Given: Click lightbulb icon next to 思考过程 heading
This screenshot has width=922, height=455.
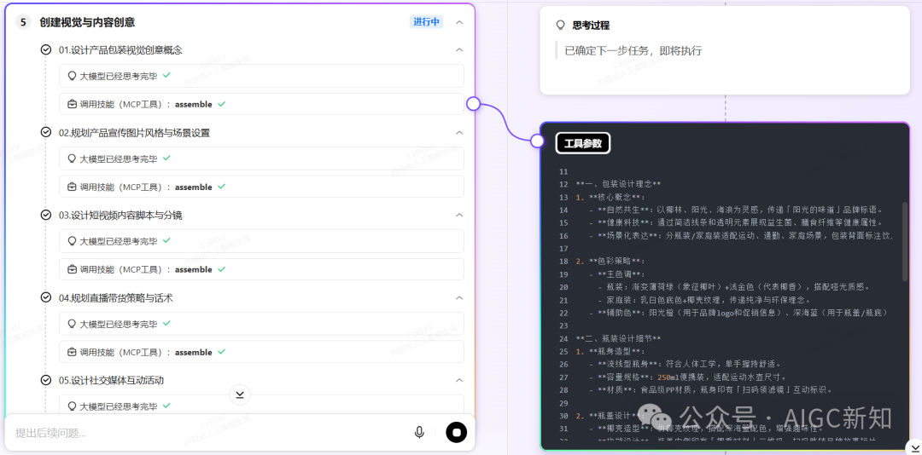Looking at the screenshot, I should [x=560, y=26].
